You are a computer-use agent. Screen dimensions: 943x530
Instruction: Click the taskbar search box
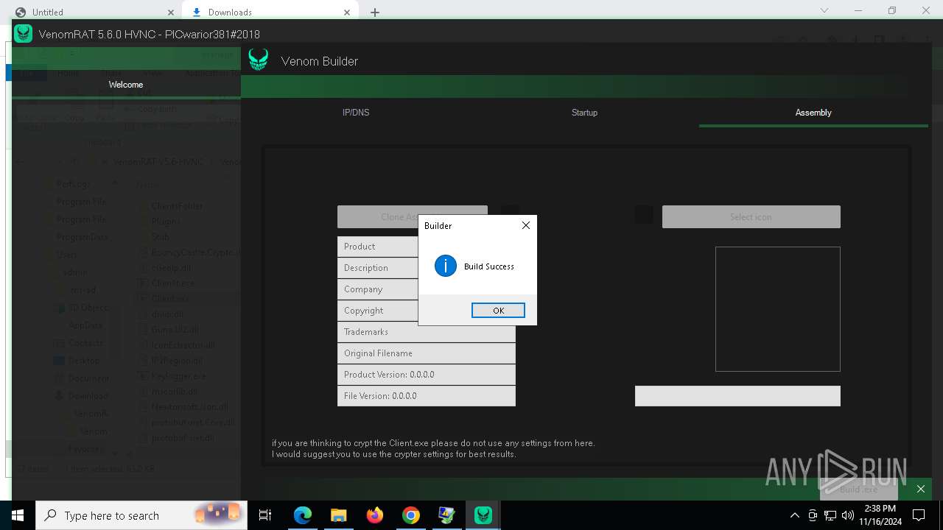[141, 515]
